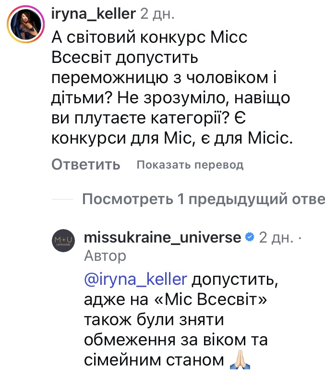
Task: Click Показать перевод to translate comment
Action: [190, 165]
